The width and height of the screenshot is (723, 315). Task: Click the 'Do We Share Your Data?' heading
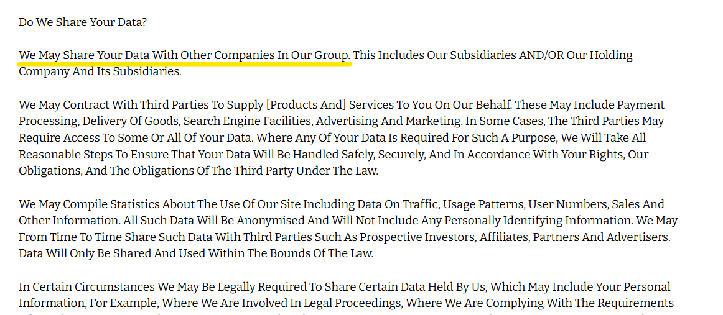coord(83,22)
